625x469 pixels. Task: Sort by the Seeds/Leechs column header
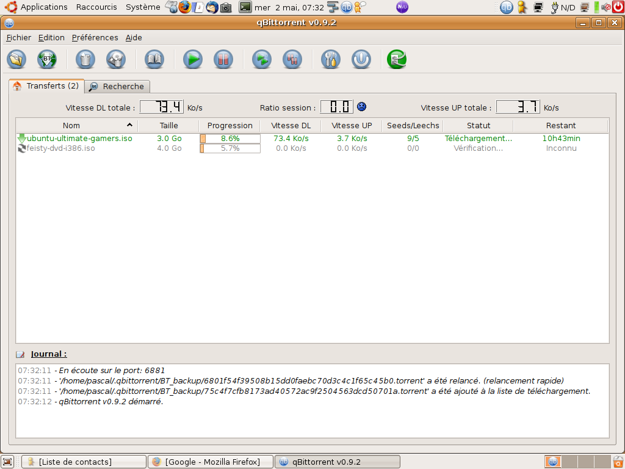click(413, 126)
